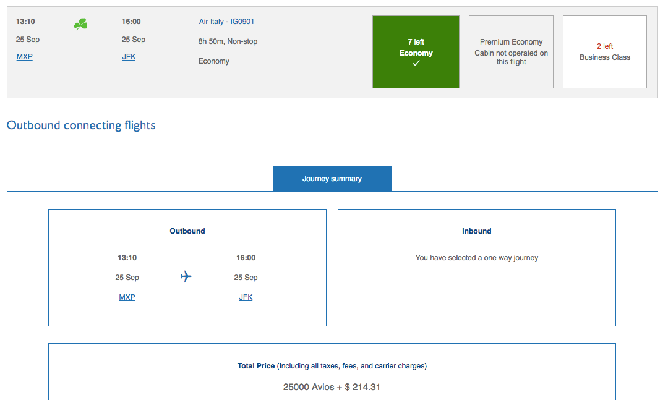Click 16:00 arrival time in flight row
This screenshot has width=668, height=400.
pyautogui.click(x=131, y=22)
